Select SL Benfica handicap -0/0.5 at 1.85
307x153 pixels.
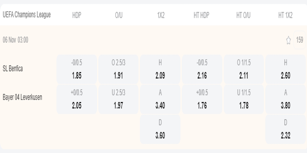(77, 69)
